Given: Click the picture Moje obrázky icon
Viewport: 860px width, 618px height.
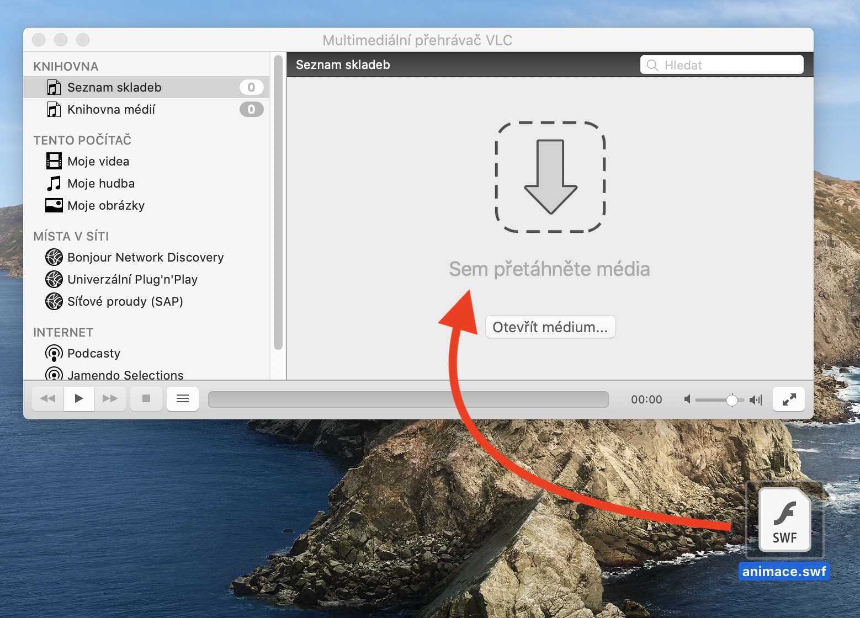Looking at the screenshot, I should (x=54, y=205).
